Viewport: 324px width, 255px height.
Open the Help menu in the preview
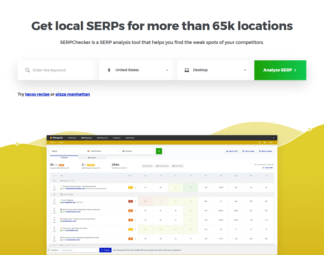pos(271,143)
